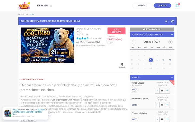Click Preferencial Niño $5.000 price
Image resolution: width=195 pixels, height=122 pixels.
click(134, 119)
